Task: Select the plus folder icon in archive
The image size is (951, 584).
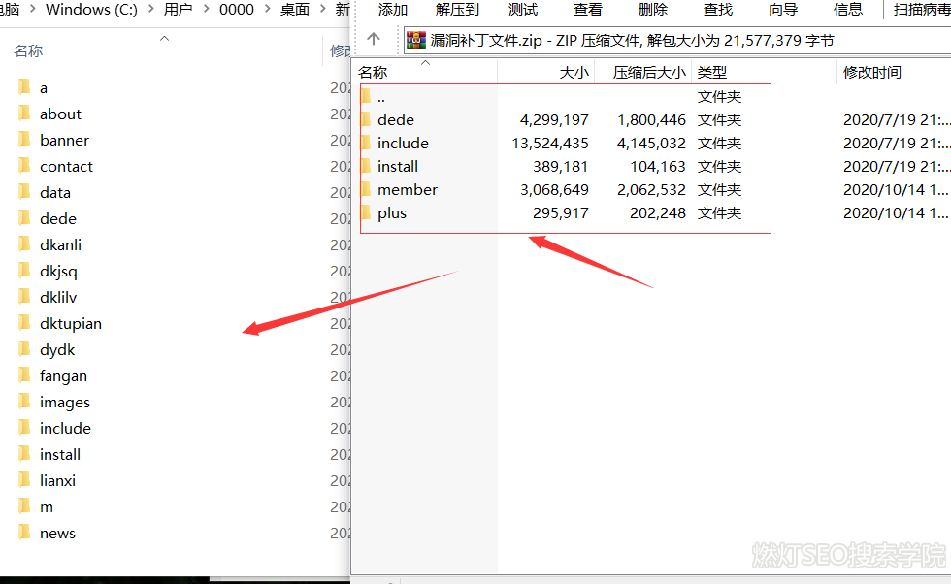Action: (x=366, y=212)
